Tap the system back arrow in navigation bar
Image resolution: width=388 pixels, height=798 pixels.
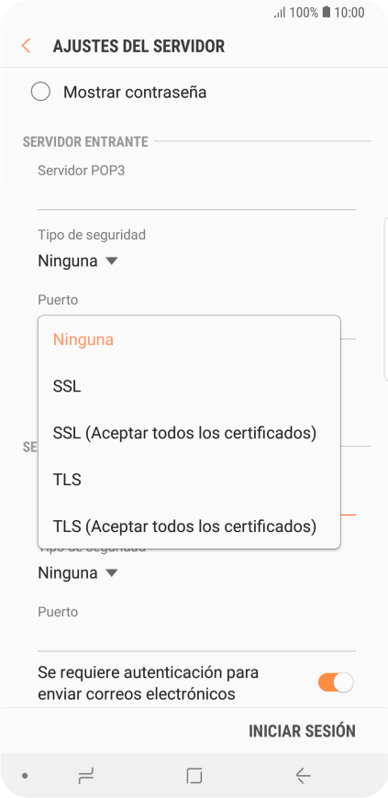(303, 776)
